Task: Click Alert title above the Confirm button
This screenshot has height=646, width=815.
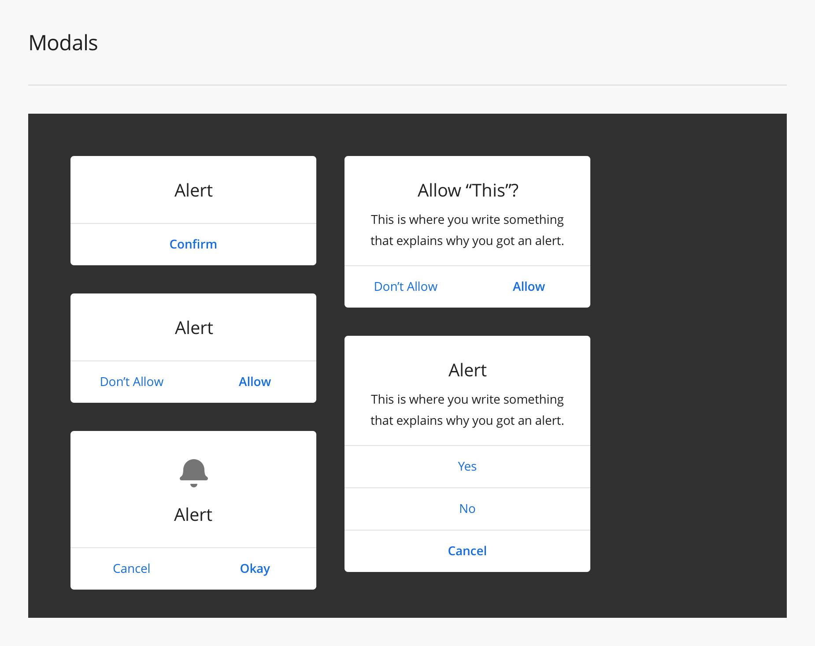Action: tap(193, 190)
